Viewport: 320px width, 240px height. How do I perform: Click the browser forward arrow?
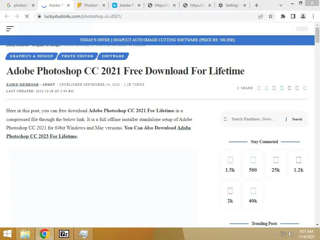pyautogui.click(x=17, y=16)
